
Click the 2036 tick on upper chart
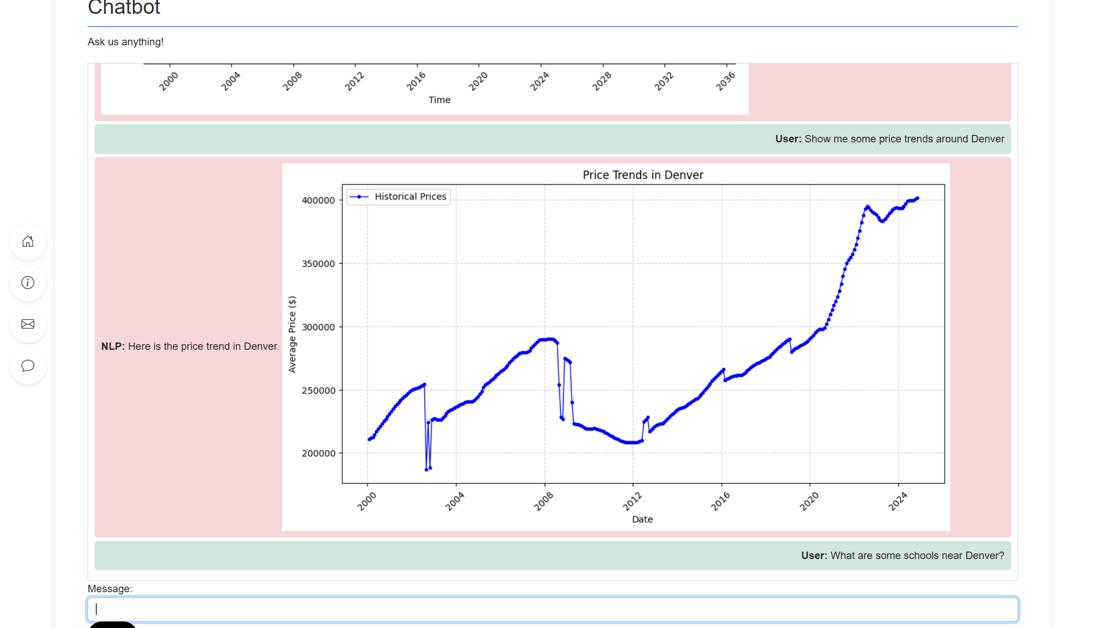tap(725, 82)
